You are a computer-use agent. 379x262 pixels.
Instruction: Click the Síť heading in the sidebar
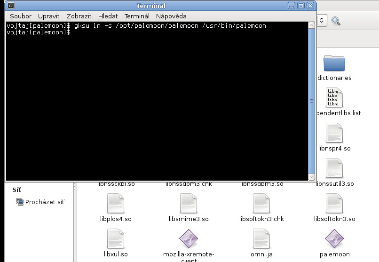coord(16,190)
